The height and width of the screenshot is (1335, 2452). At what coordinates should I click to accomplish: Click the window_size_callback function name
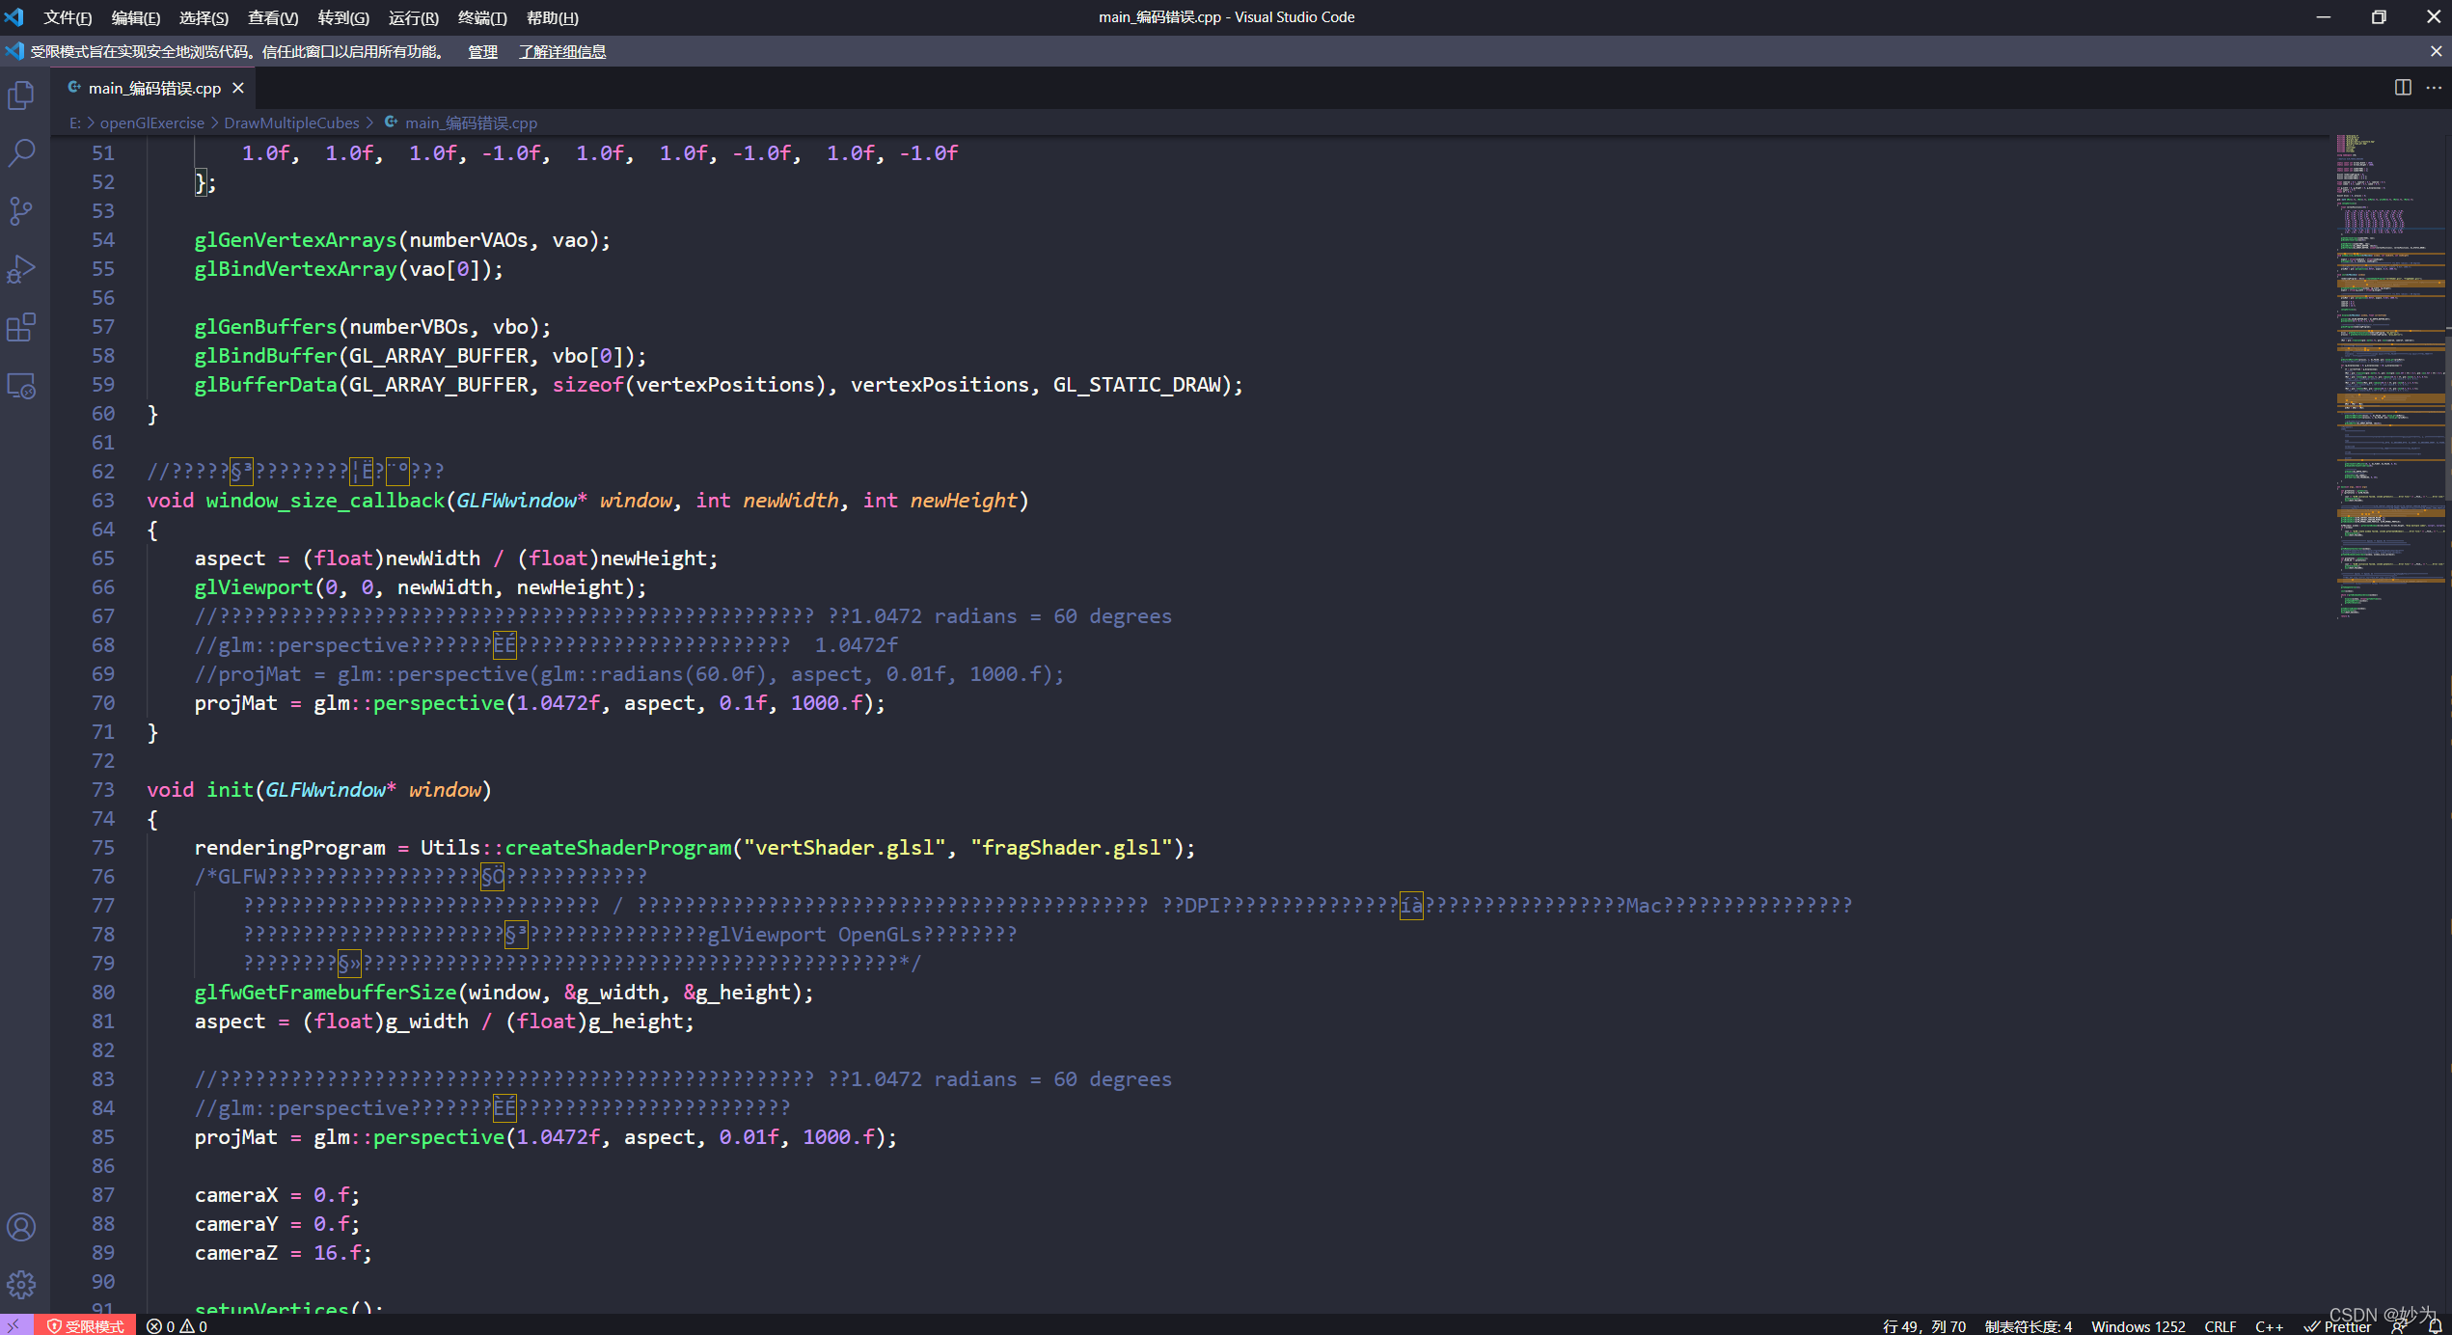325,500
